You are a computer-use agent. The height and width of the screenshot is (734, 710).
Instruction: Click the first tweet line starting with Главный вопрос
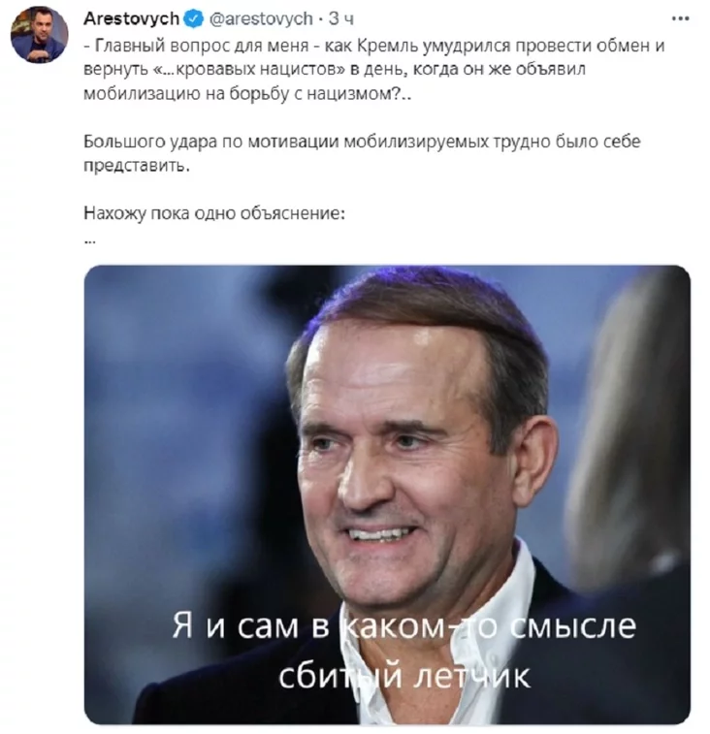click(374, 46)
